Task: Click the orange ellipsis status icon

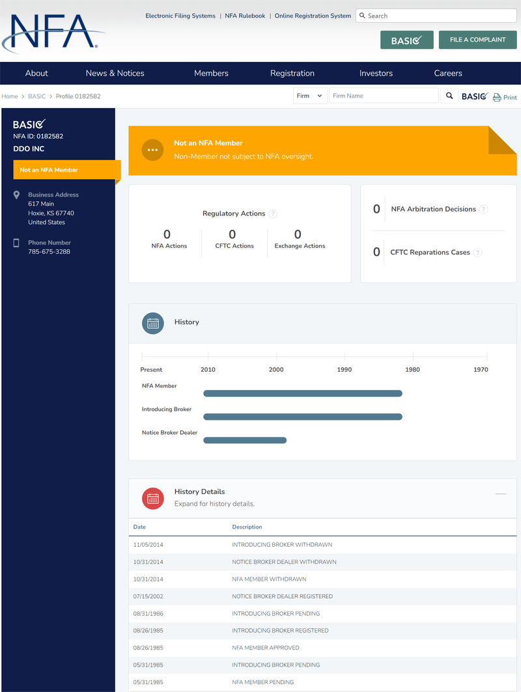Action: coord(152,150)
